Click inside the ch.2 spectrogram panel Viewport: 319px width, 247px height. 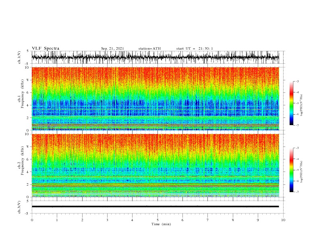155,165
